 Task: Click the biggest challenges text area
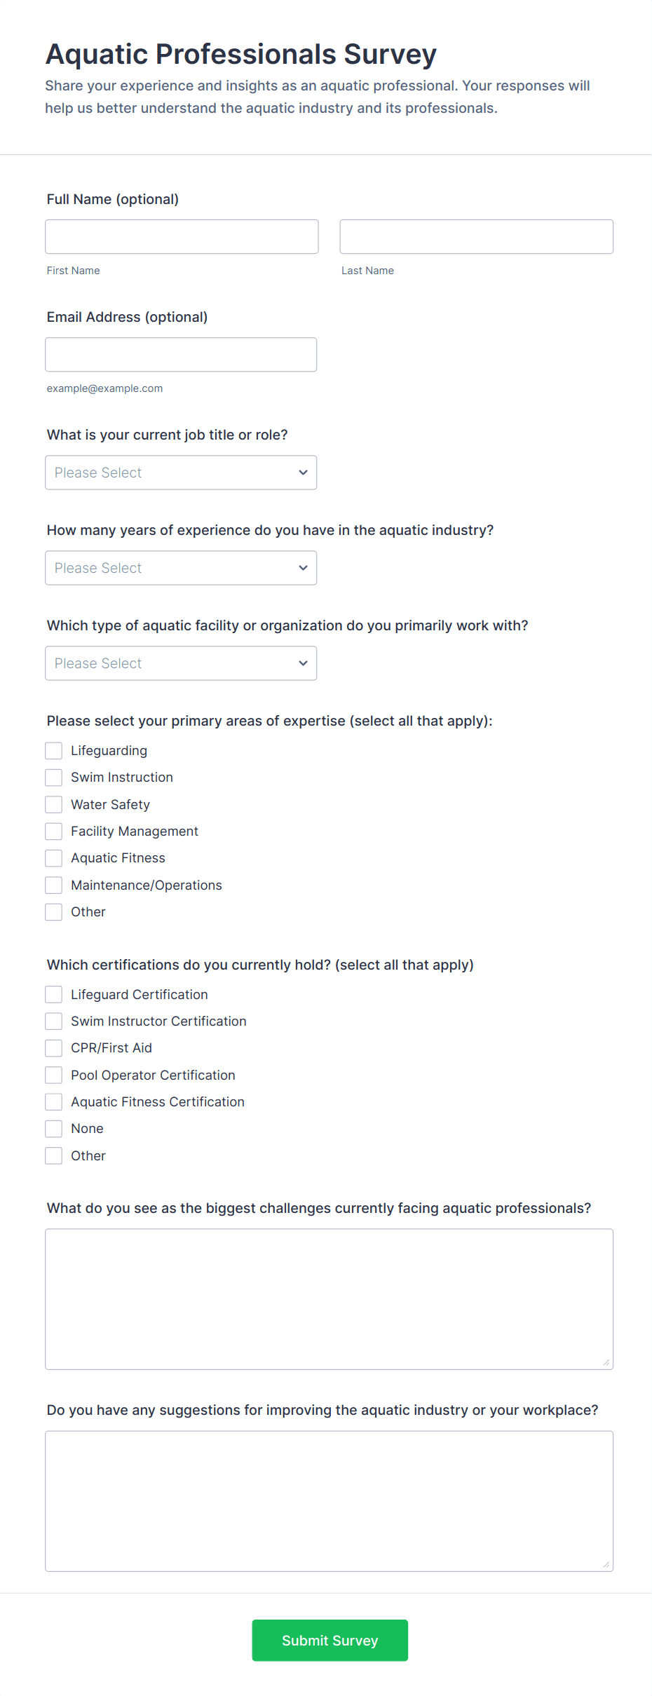[329, 1298]
